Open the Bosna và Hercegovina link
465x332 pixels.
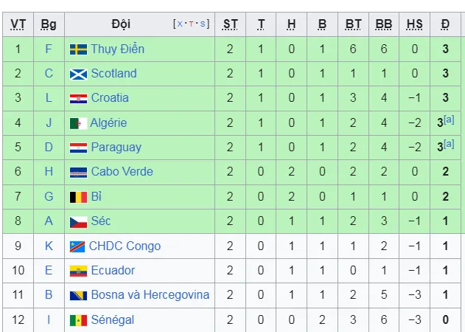pyautogui.click(x=150, y=295)
